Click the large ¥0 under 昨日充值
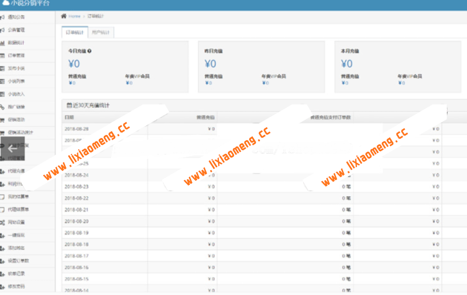 point(210,64)
